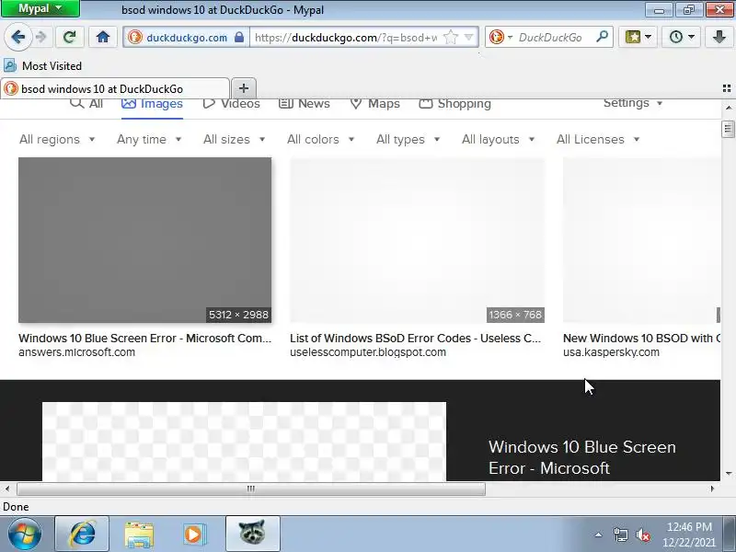
Task: Bookmark this page with the star icon
Action: coord(450,37)
